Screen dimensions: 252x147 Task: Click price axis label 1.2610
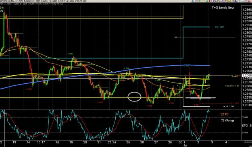(247, 105)
